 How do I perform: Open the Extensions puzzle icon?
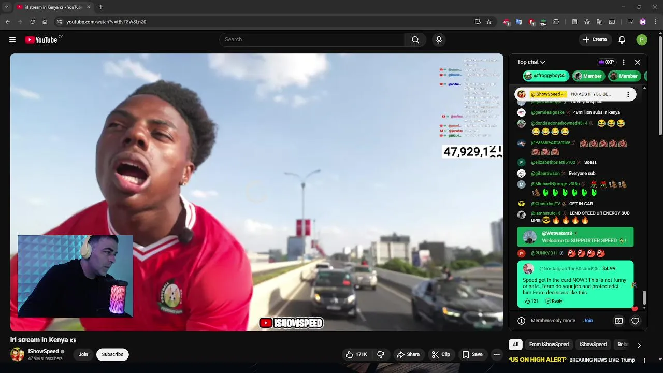(556, 22)
